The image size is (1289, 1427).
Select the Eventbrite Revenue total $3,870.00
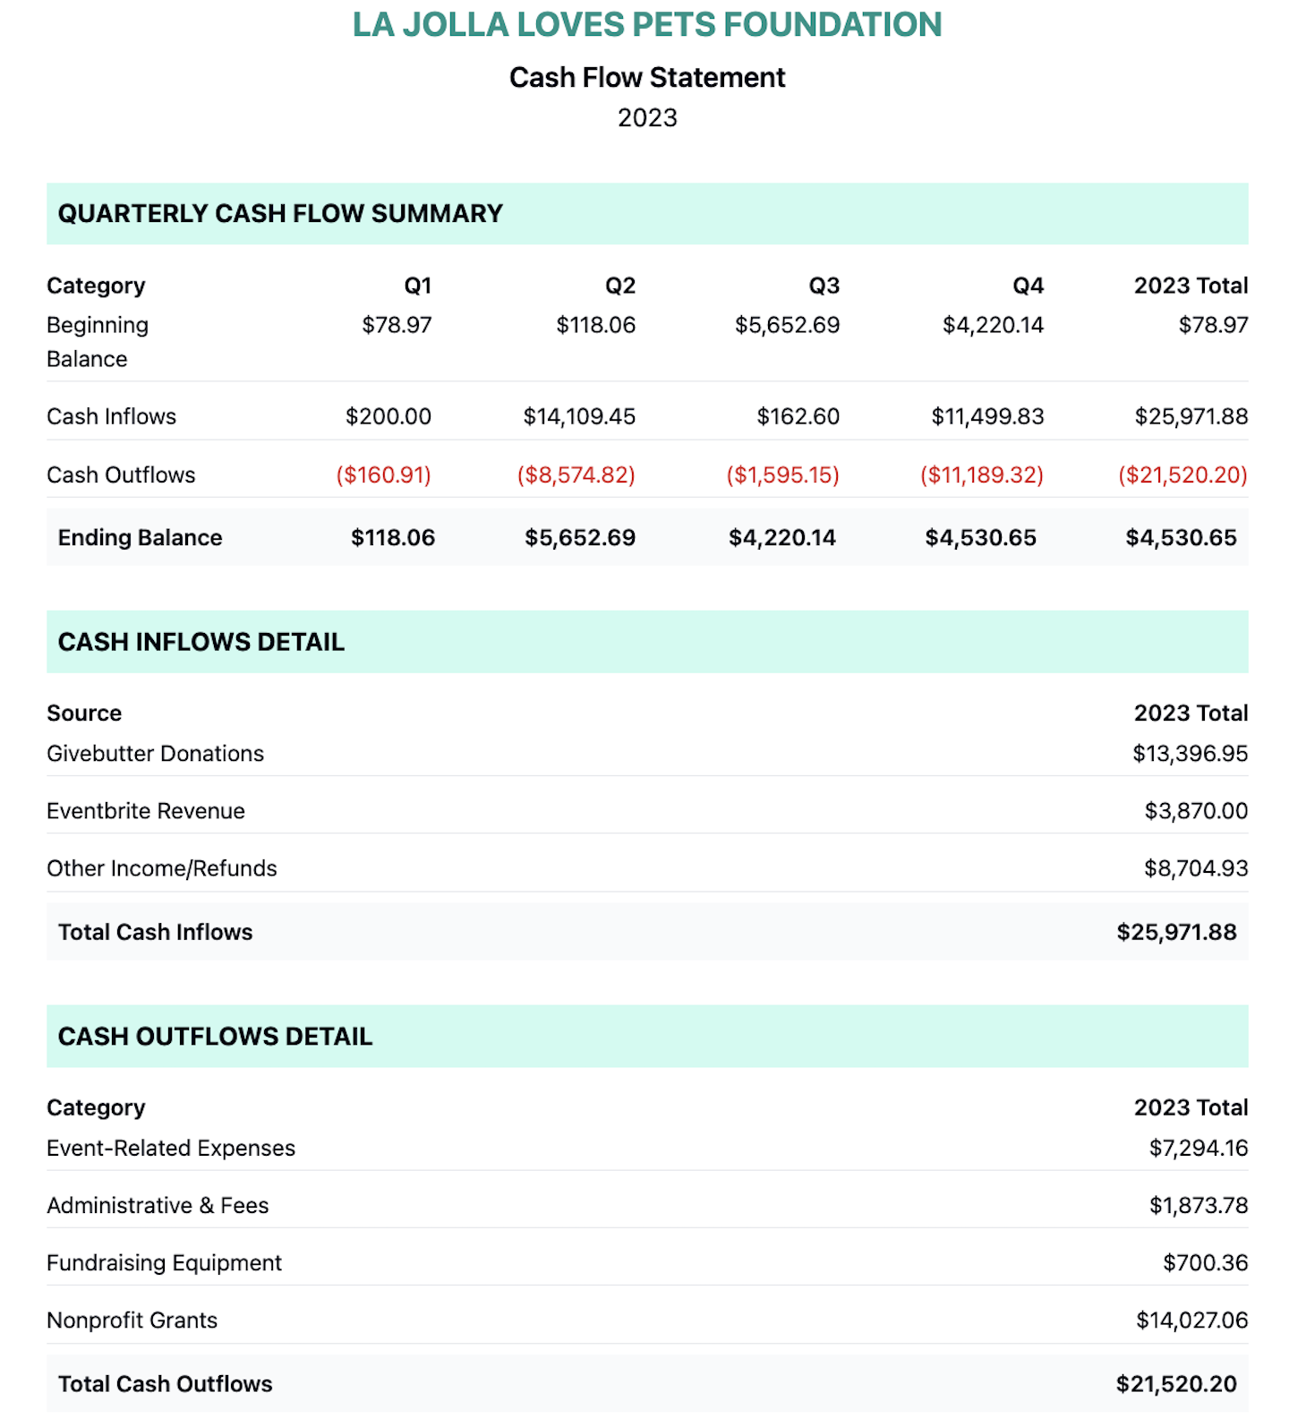(x=1195, y=811)
